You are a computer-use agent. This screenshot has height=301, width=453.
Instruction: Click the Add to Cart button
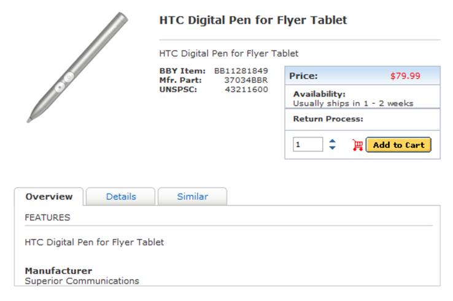[x=398, y=145]
